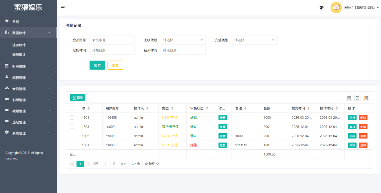
Task: Click the 起始时间 date input field
Action: click(112, 50)
